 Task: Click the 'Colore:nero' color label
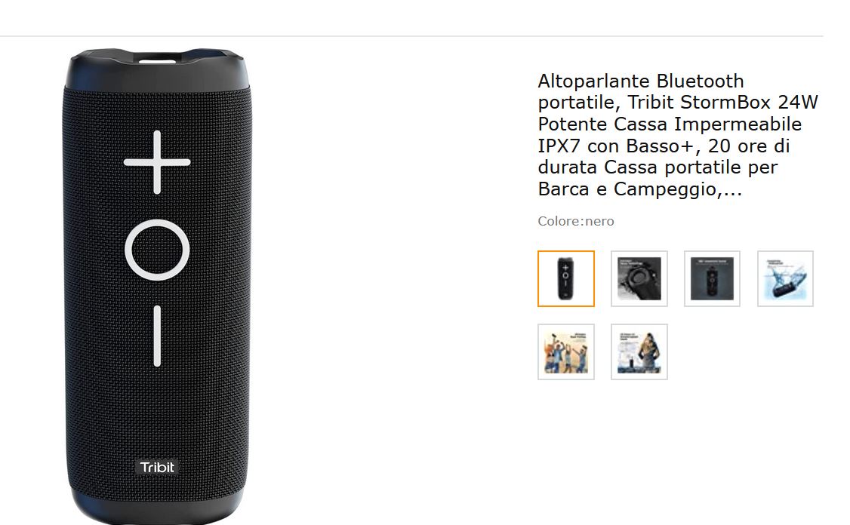pyautogui.click(x=576, y=221)
